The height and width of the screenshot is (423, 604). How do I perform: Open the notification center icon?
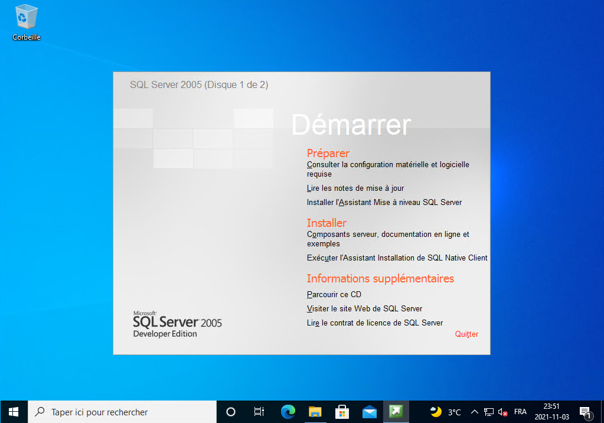tap(585, 412)
